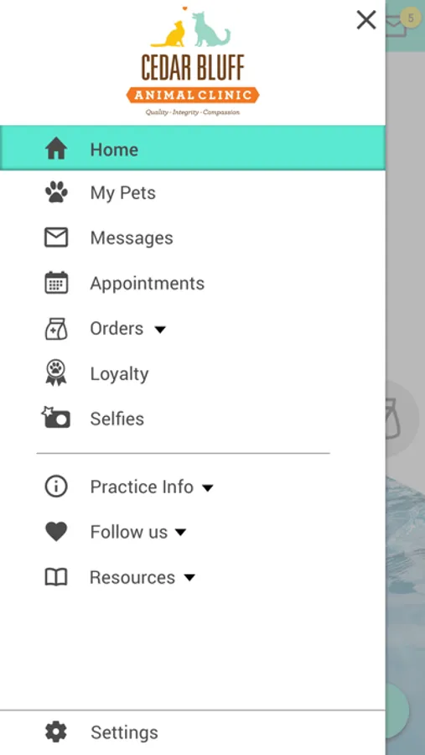Click the medicine bag icon for Orders
The image size is (425, 755).
56,328
